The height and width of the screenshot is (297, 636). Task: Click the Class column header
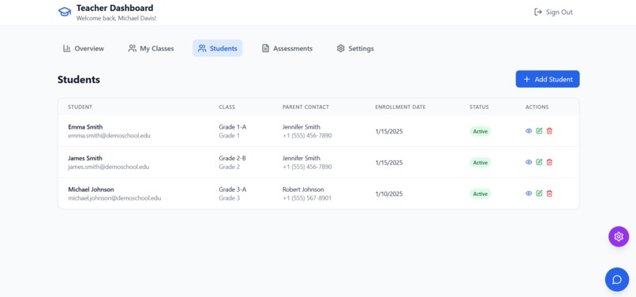227,107
